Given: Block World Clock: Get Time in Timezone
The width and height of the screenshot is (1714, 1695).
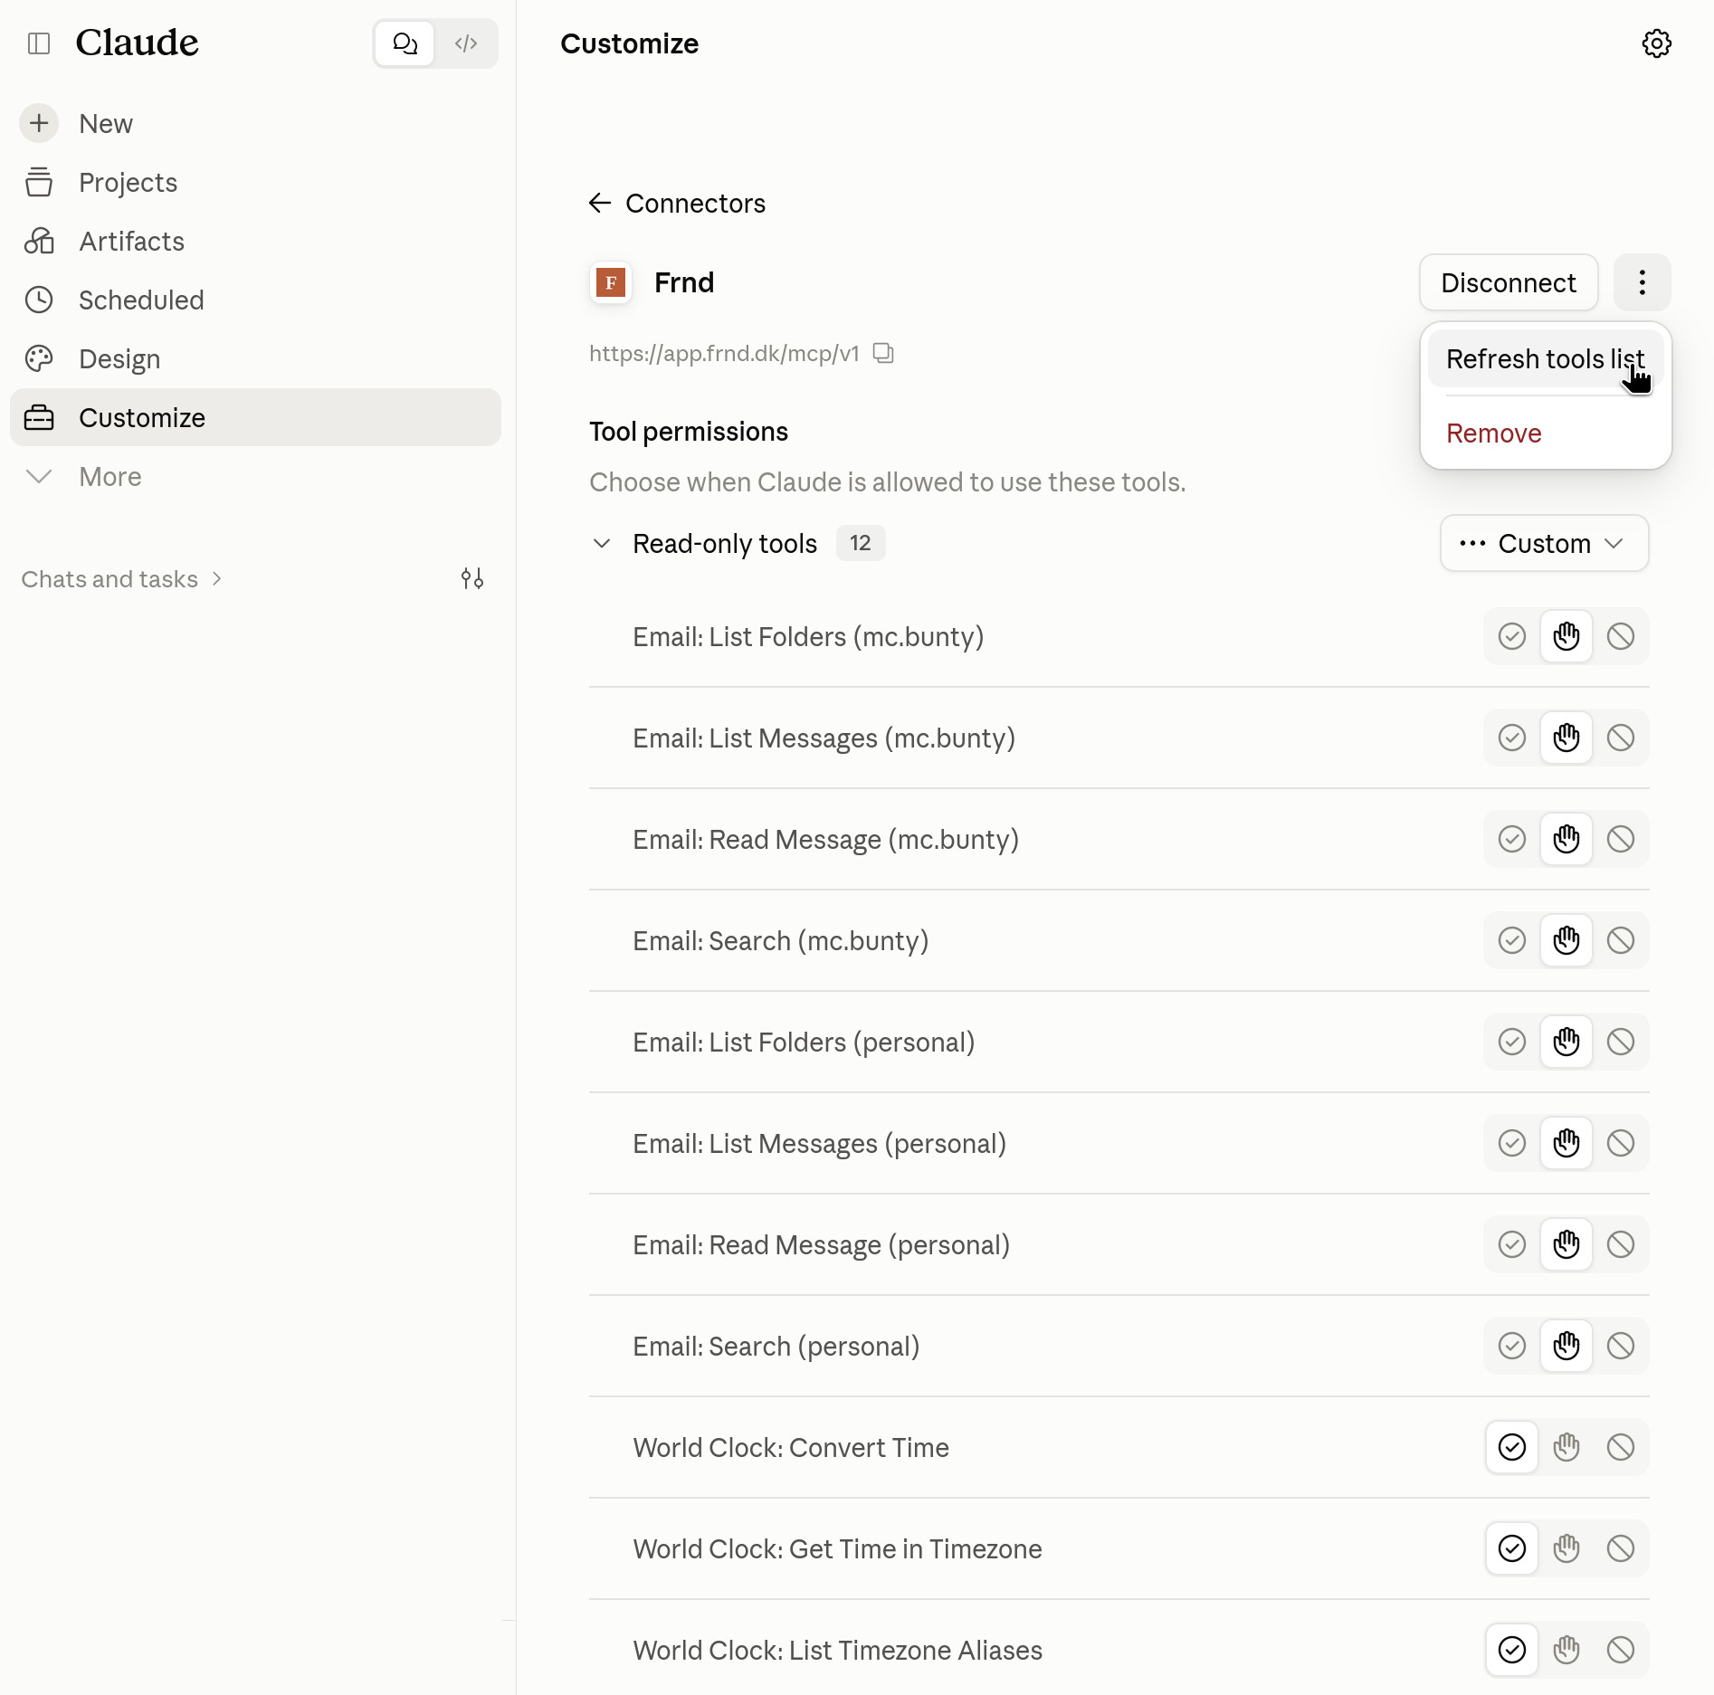Looking at the screenshot, I should pos(1620,1548).
